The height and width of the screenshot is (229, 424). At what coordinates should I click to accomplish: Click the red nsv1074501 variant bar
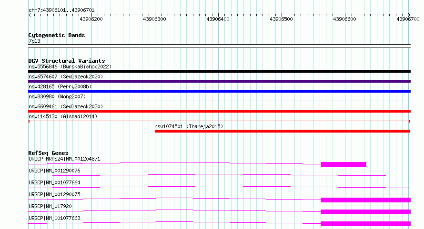(283, 131)
